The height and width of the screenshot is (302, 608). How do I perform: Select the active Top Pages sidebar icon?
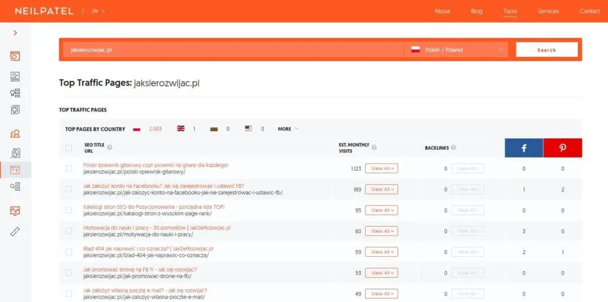coord(15,169)
